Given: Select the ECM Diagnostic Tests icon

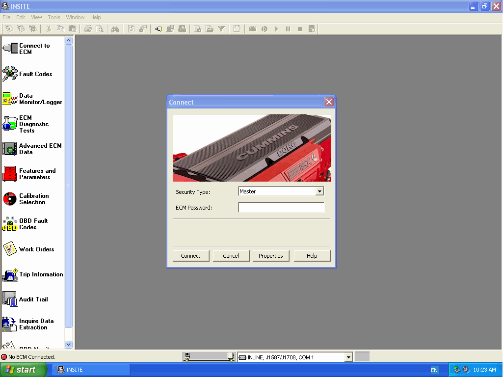Looking at the screenshot, I should [x=10, y=124].
